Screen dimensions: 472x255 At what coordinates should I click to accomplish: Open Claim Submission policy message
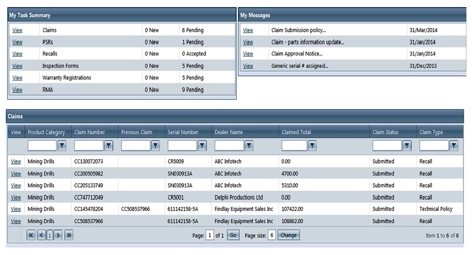[248, 30]
